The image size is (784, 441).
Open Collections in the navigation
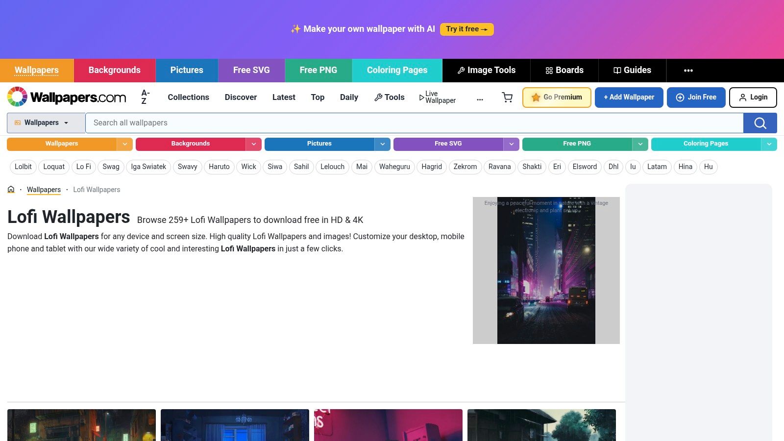189,97
